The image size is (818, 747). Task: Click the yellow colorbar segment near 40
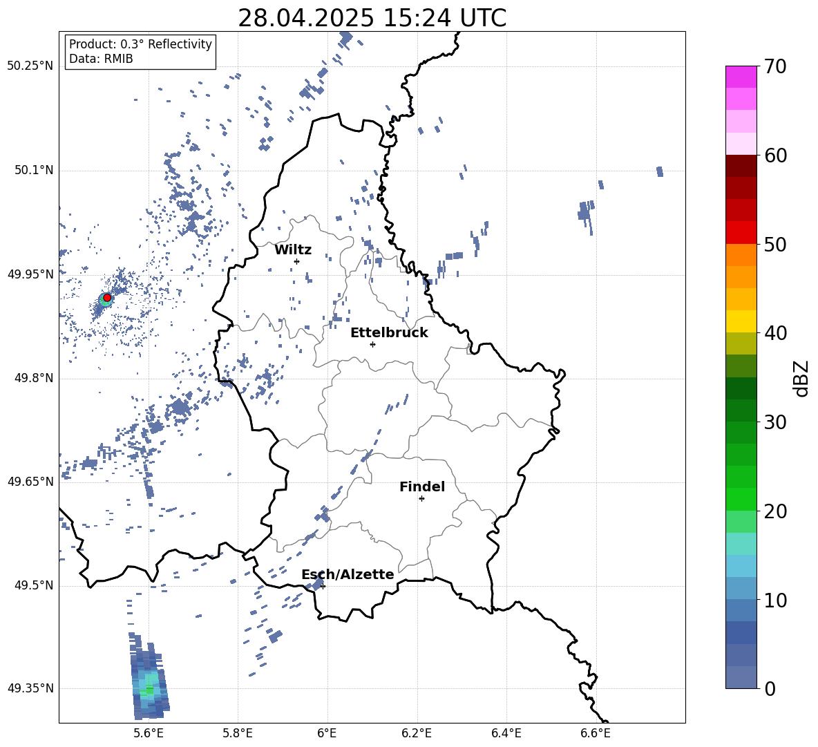pyautogui.click(x=741, y=322)
